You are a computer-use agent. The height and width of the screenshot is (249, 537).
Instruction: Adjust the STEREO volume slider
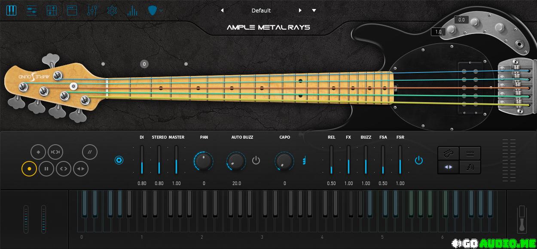tap(159, 160)
